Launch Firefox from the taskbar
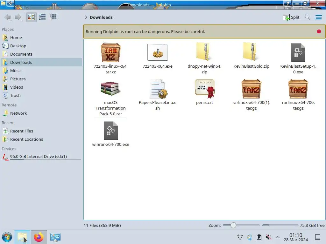Image resolution: width=326 pixels, height=244 pixels. pyautogui.click(x=39, y=237)
